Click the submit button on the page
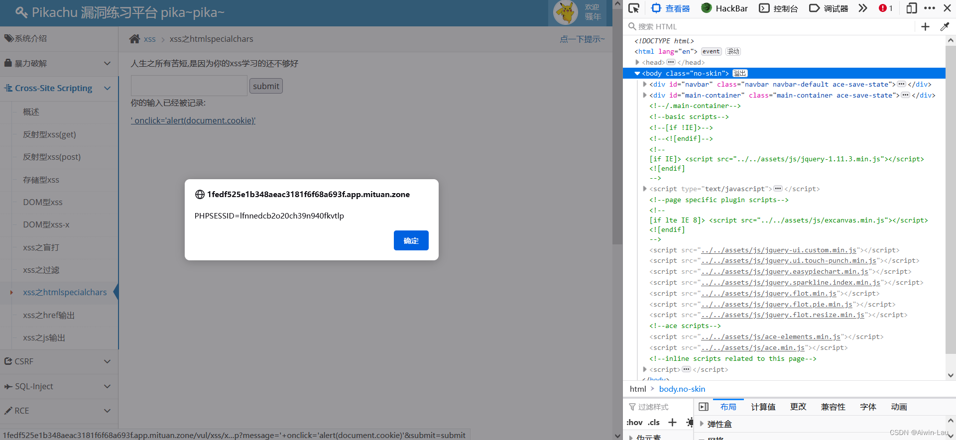Image resolution: width=956 pixels, height=440 pixels. point(266,86)
